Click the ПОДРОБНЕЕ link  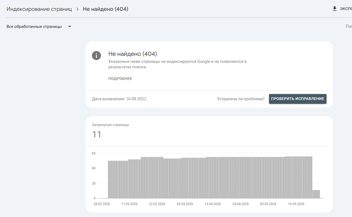click(x=120, y=79)
